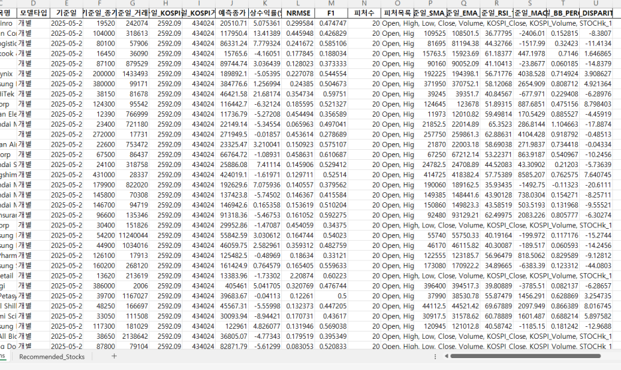This screenshot has width=621, height=370.
Task: Select cell with value 19520
Action: [x=100, y=23]
